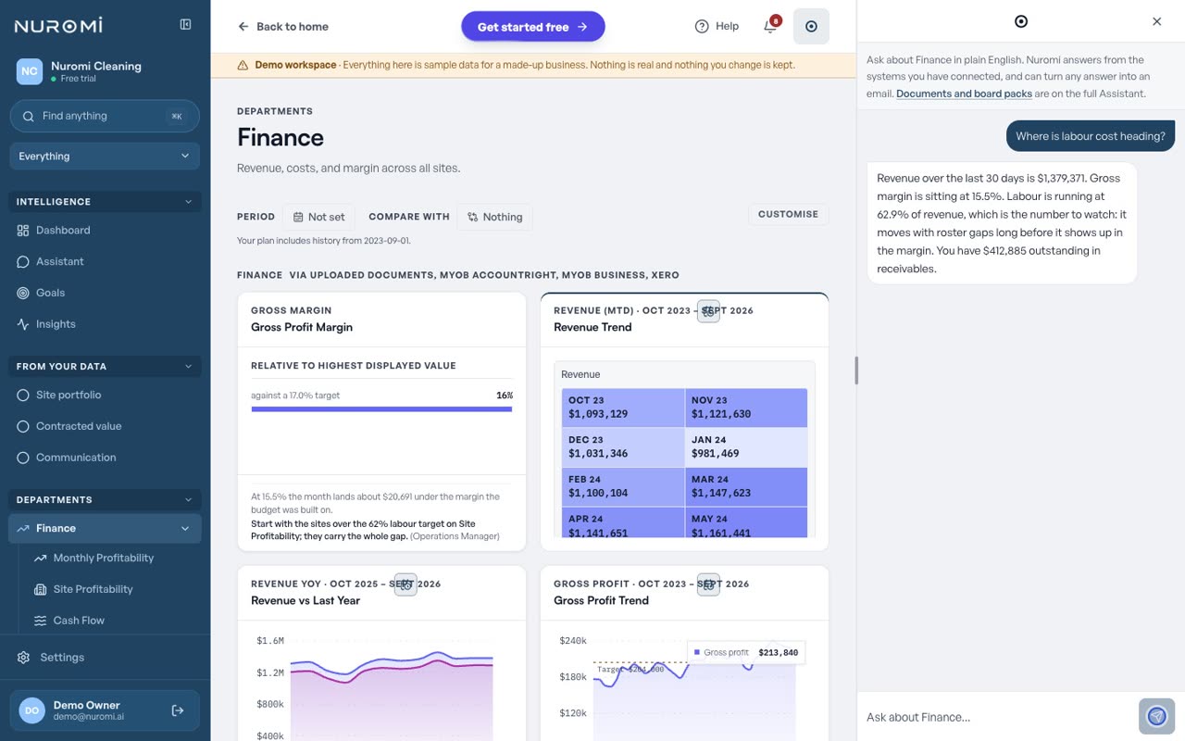Toggle the assistant panel from the top bar
1185x741 pixels.
[811, 27]
